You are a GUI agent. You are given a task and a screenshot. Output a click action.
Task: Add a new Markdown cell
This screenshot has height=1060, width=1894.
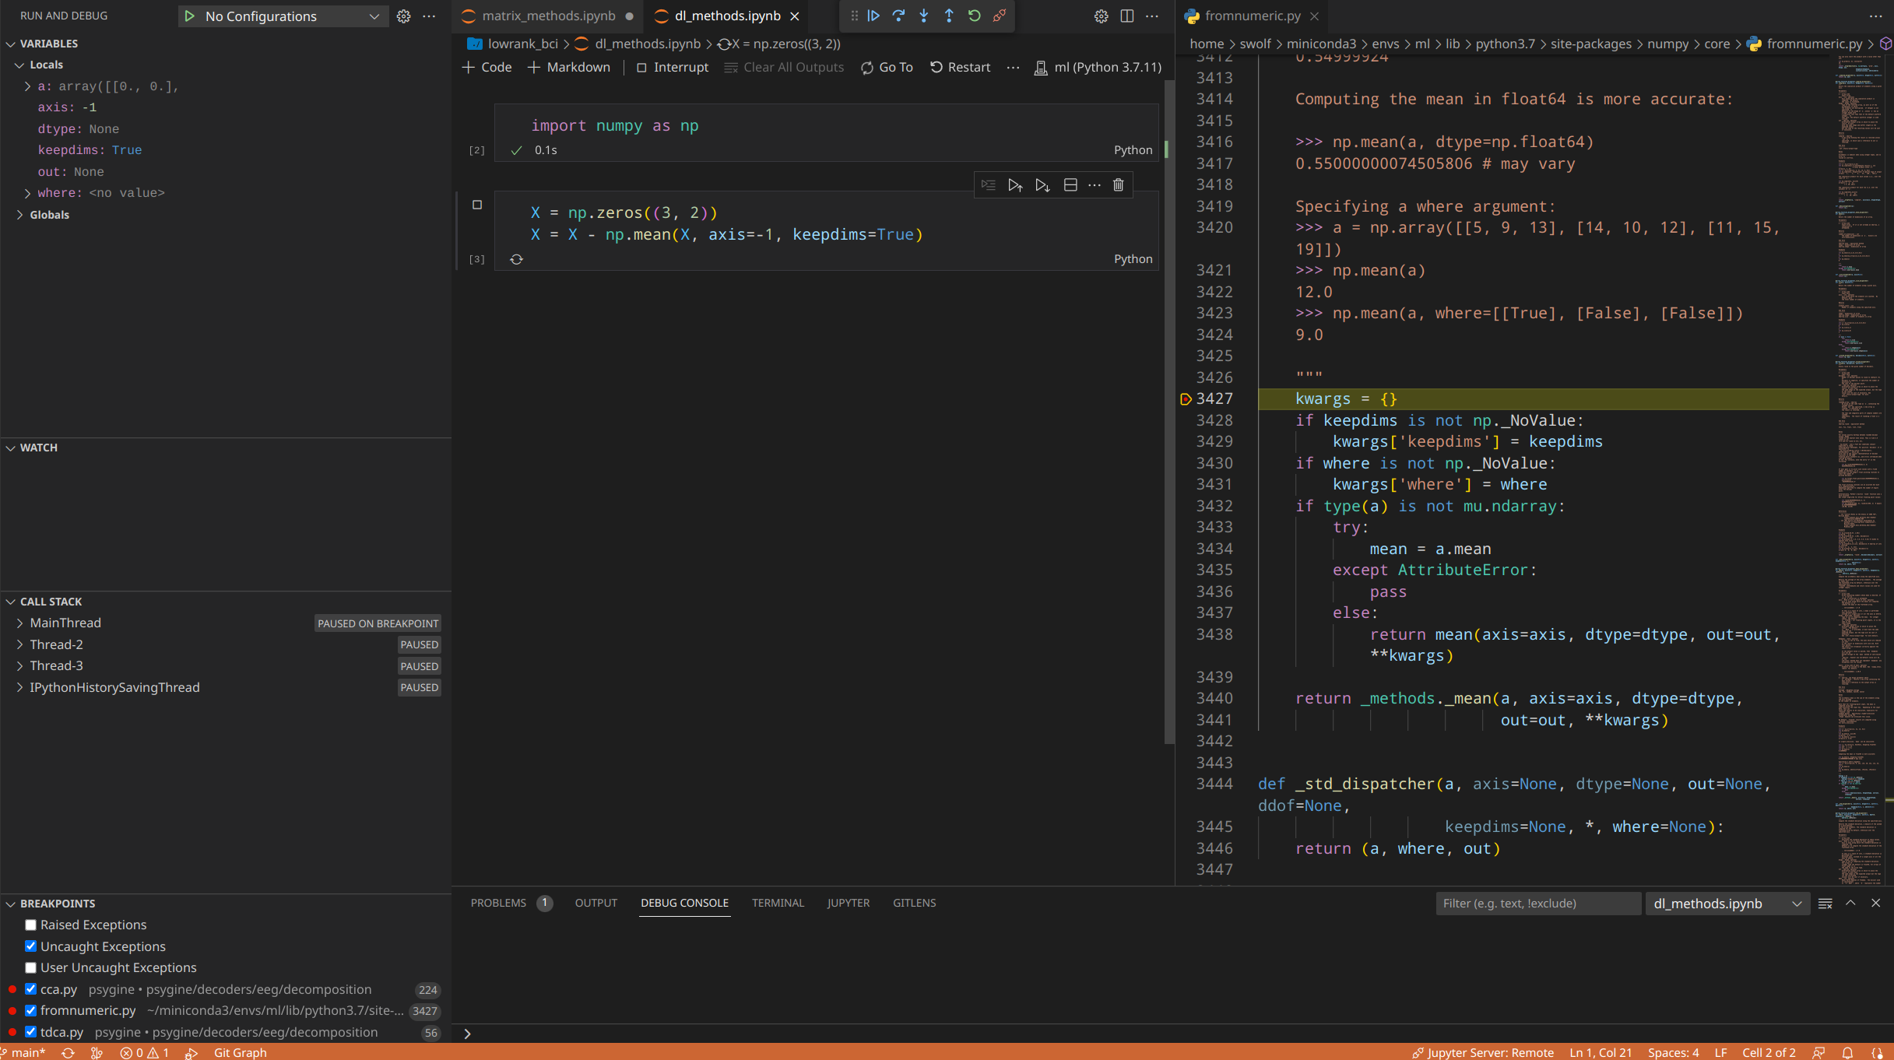pos(569,67)
